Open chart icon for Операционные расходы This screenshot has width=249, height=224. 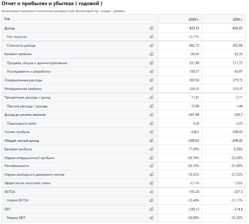[151, 80]
